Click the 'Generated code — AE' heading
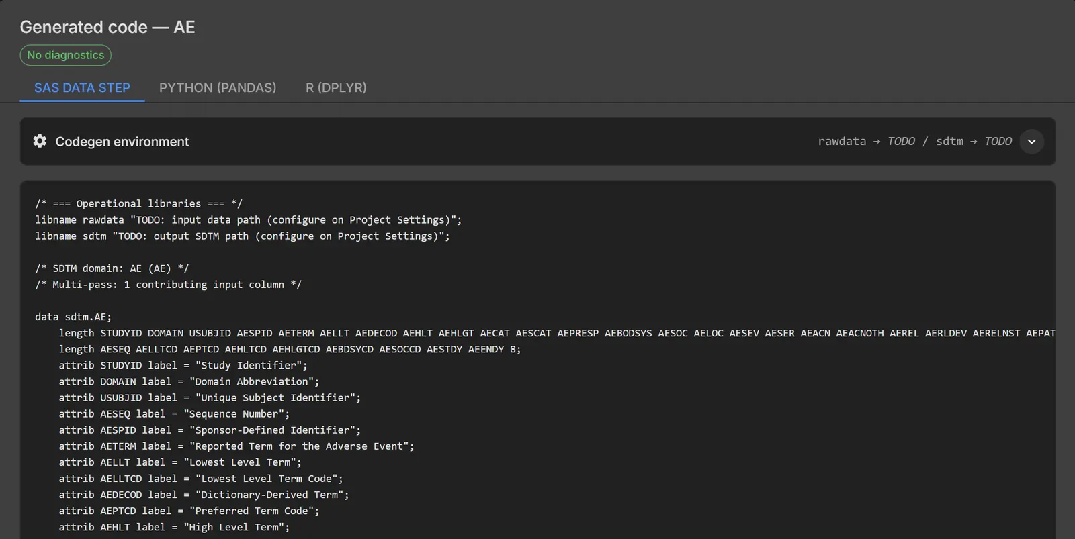1075x539 pixels. click(107, 27)
